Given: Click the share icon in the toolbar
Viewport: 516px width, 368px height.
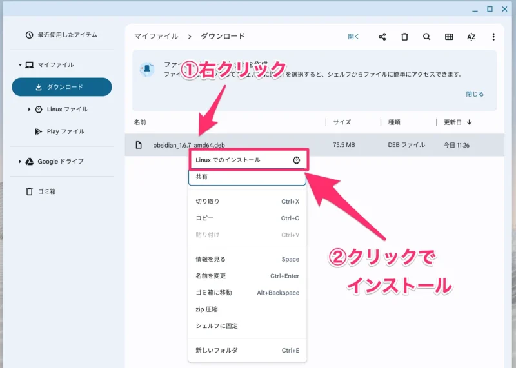Looking at the screenshot, I should pos(382,37).
